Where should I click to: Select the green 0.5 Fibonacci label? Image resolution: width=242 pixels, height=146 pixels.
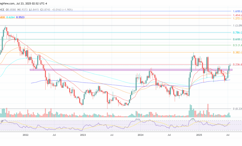click(237, 45)
